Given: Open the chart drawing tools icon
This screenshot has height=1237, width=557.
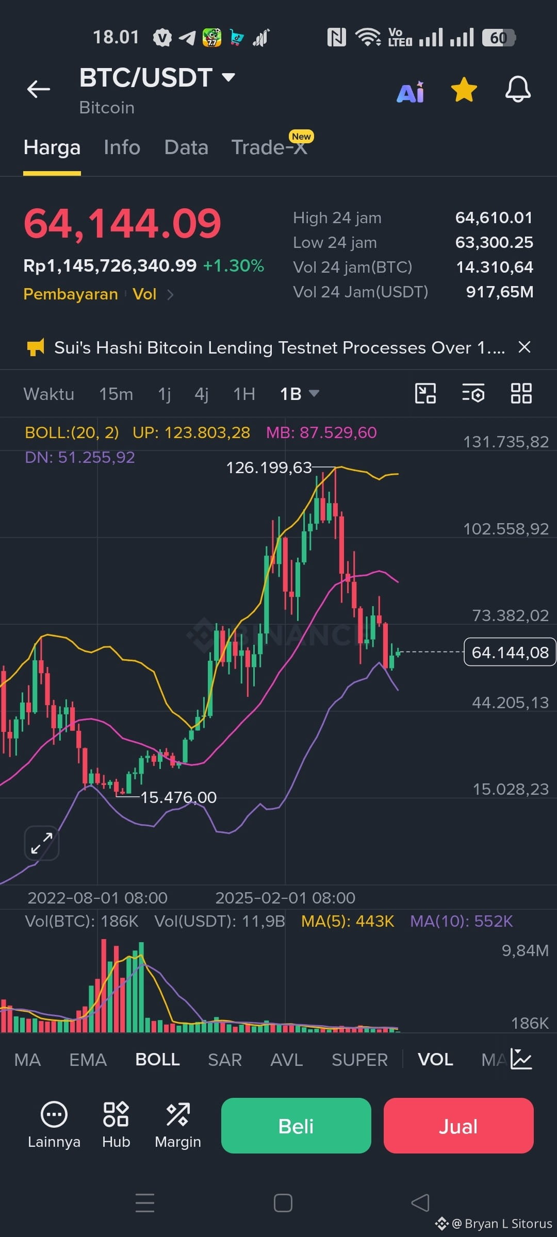Looking at the screenshot, I should [x=425, y=393].
